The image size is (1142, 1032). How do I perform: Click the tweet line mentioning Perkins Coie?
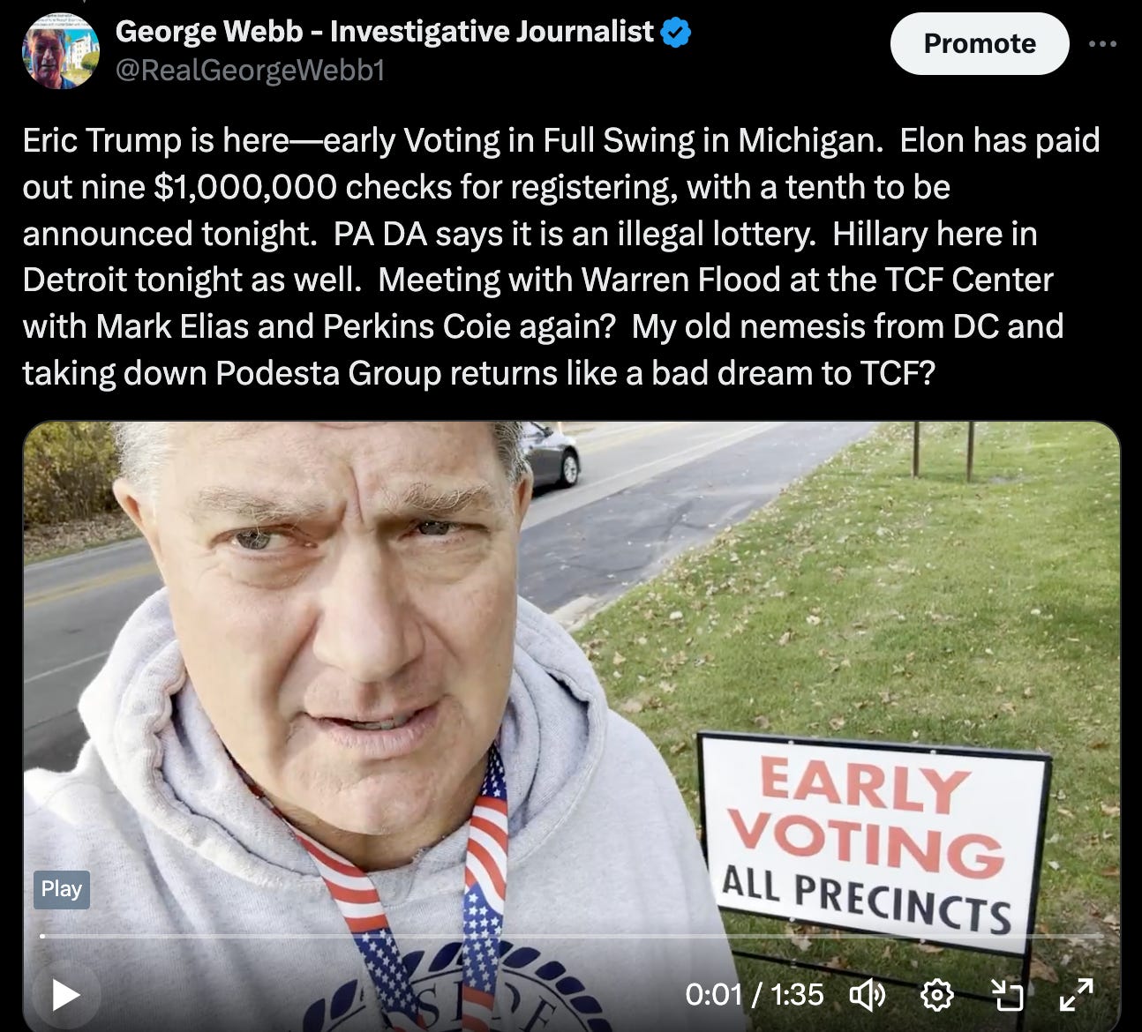543,326
